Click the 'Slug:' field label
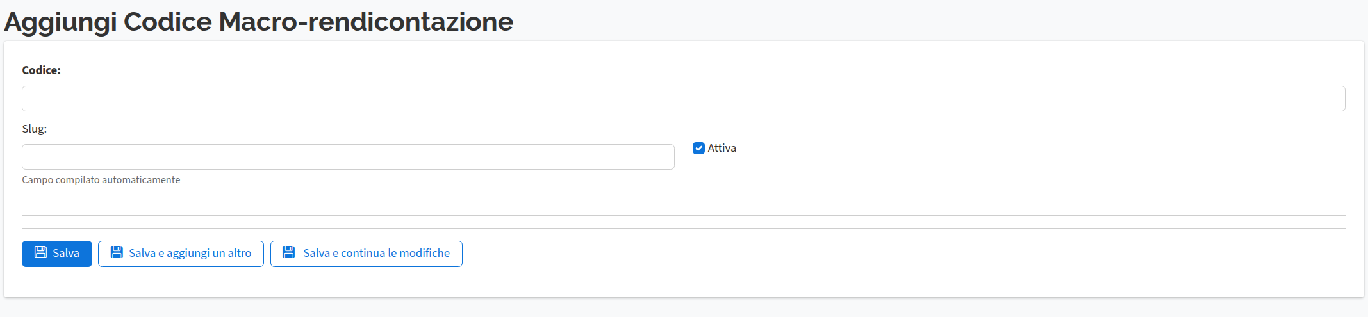Image resolution: width=1368 pixels, height=317 pixels. [34, 129]
